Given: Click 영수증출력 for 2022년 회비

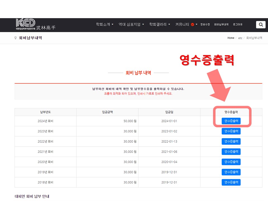Looking at the screenshot, I should (x=231, y=142).
